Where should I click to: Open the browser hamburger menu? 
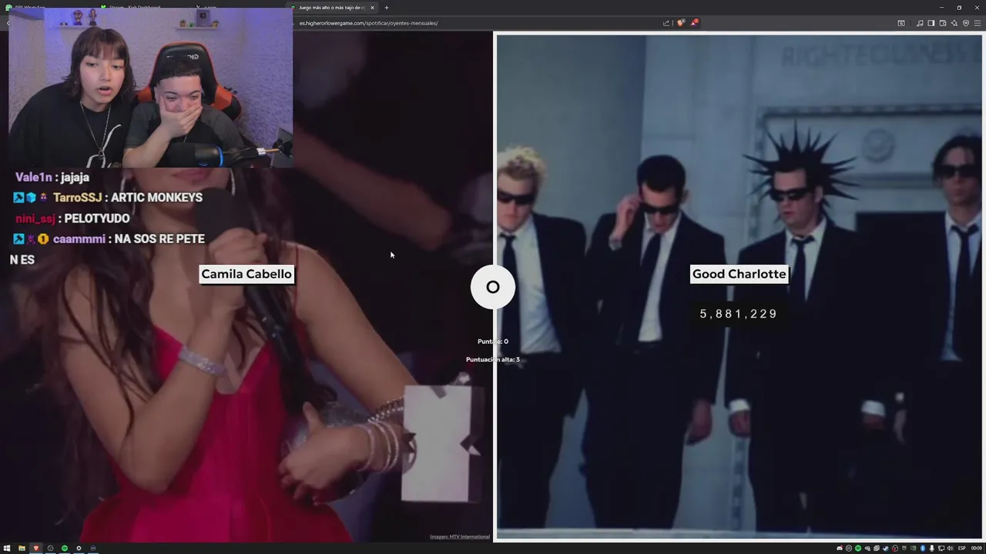[978, 23]
